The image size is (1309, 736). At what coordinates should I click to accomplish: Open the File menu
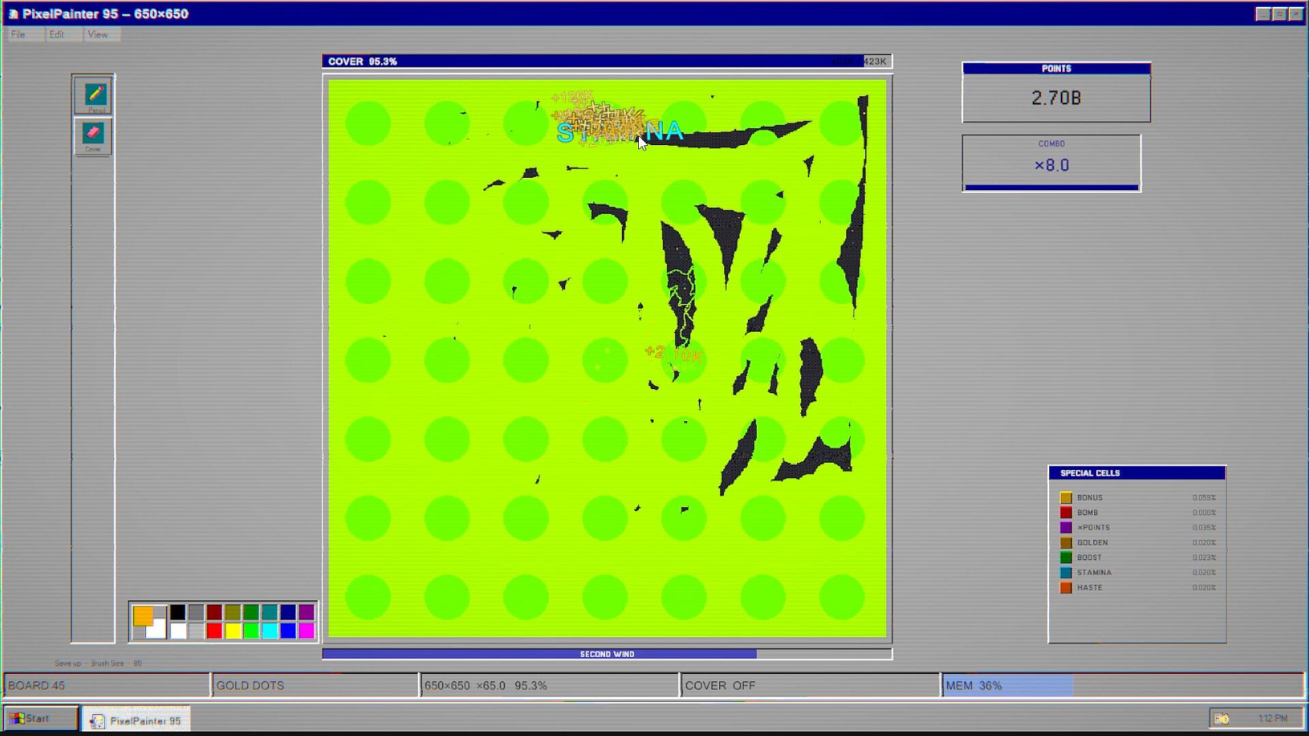tap(18, 34)
